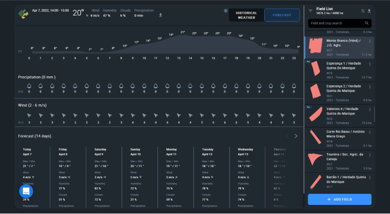
Task: Open options menu for Esperança 2 field
Action: coord(370,87)
